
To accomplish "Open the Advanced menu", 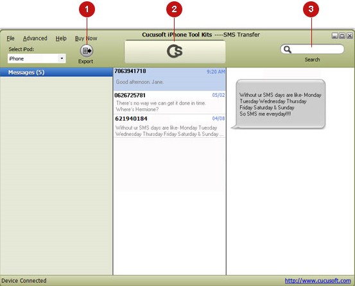I will coord(35,38).
